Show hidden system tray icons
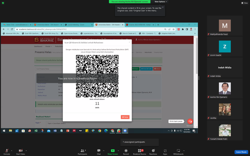Image resolution: width=250 pixels, height=156 pixels. pyautogui.click(x=168, y=131)
